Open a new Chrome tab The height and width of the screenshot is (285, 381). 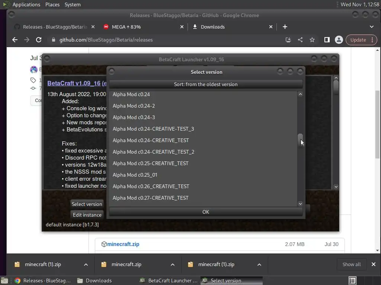point(285,27)
